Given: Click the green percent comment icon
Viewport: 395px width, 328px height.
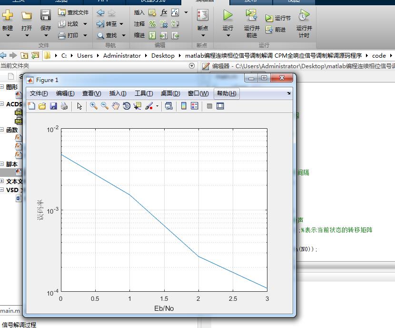Looking at the screenshot, I should point(152,24).
